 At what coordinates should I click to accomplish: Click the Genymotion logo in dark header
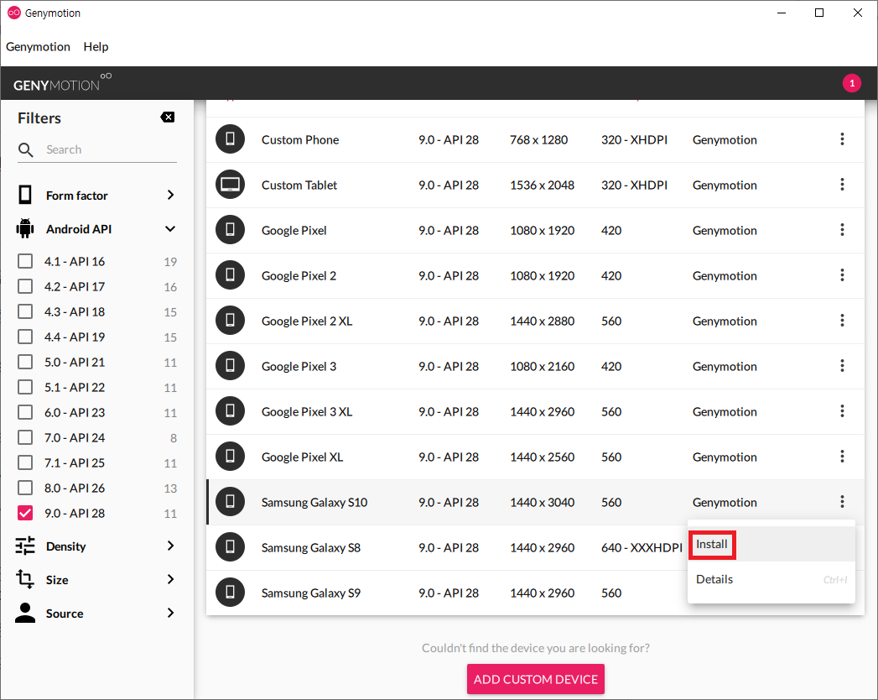tap(62, 83)
